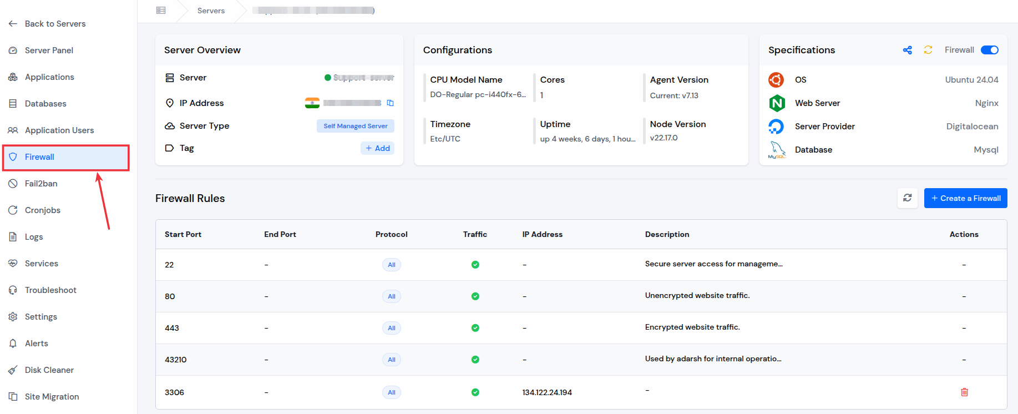Click the sidebar collapse icon near Servers

(x=161, y=11)
